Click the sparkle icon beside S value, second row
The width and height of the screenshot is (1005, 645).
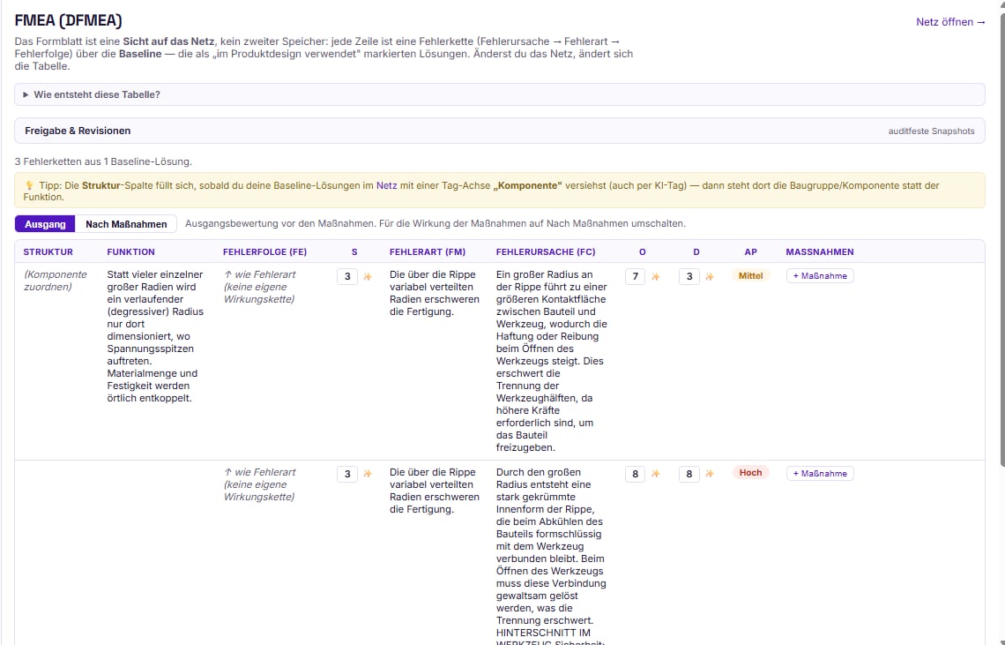(368, 474)
